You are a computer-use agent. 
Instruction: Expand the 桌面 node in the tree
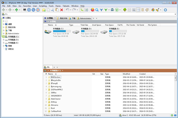pyautogui.click(x=4, y=24)
